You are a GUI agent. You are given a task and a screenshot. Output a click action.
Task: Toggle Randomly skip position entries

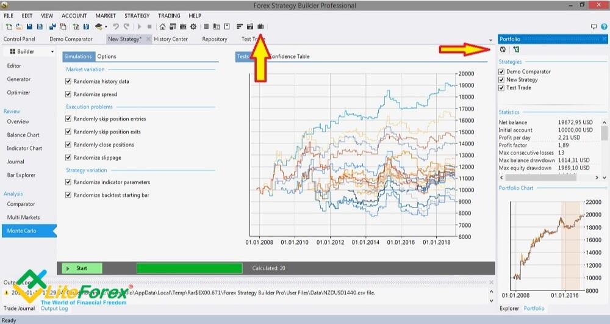[68, 118]
